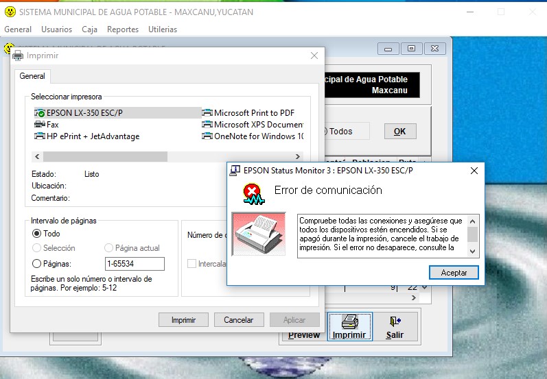Click the Estado value Listo
Screen dimensions: 547x379
click(x=92, y=174)
